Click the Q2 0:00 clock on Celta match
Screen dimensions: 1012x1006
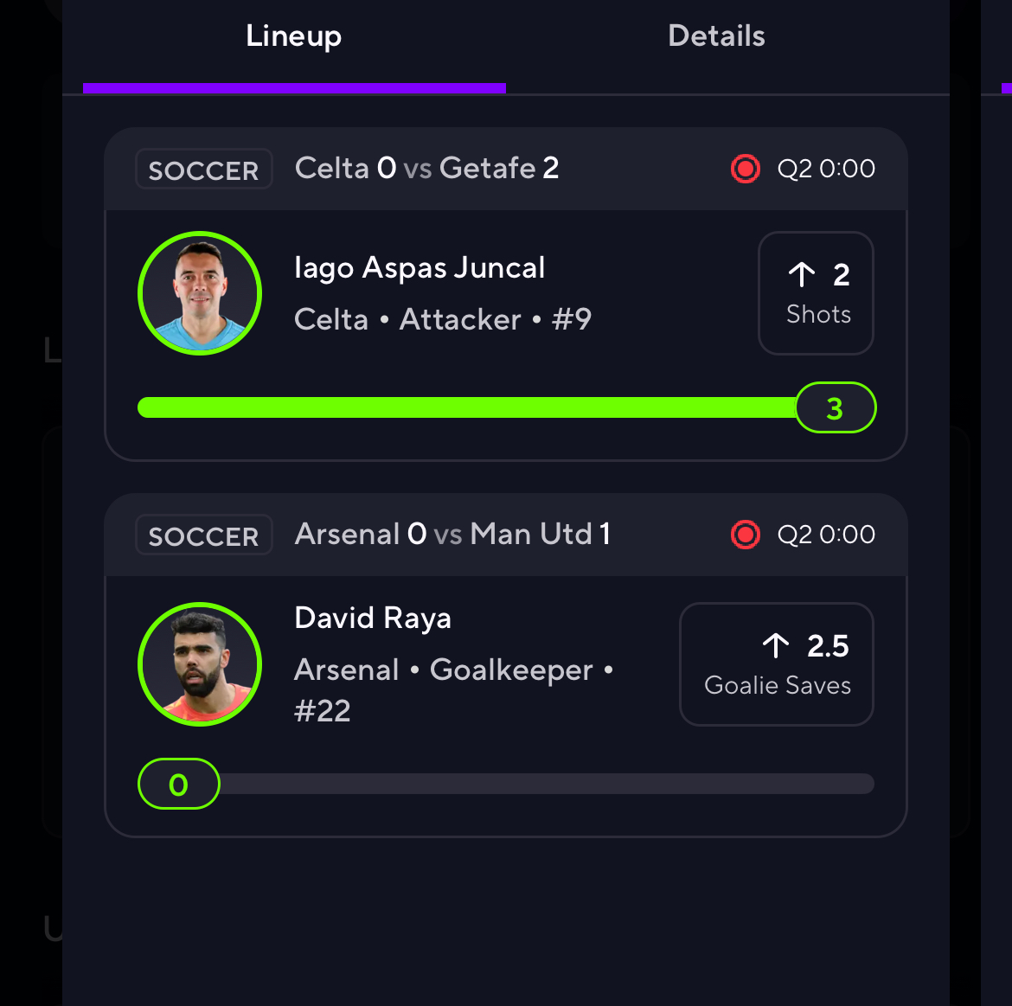pyautogui.click(x=826, y=169)
